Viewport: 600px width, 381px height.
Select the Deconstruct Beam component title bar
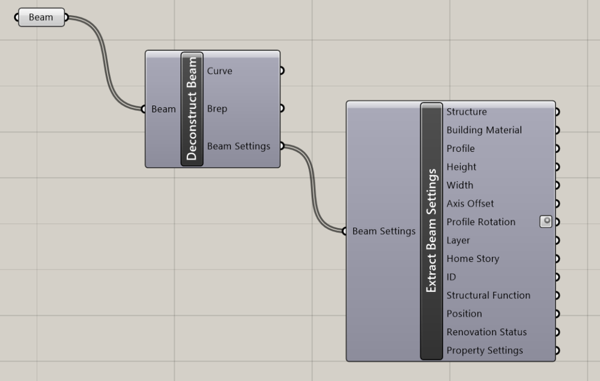tap(192, 109)
